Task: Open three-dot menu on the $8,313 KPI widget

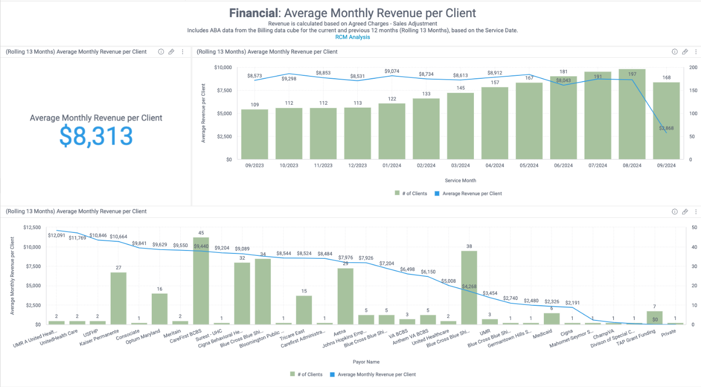Action: point(183,51)
